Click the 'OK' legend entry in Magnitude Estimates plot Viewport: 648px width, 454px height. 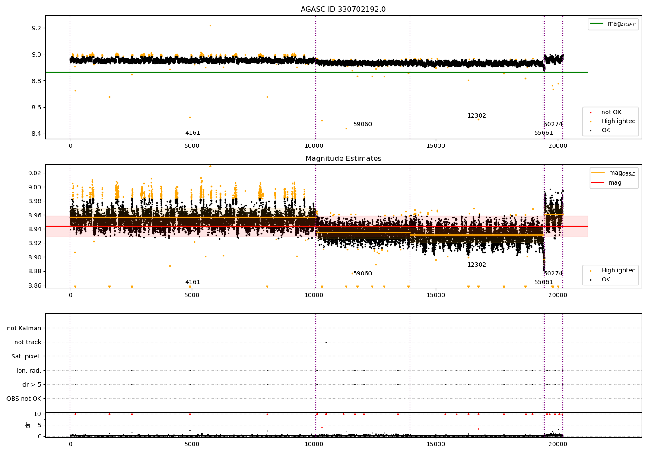click(x=606, y=280)
